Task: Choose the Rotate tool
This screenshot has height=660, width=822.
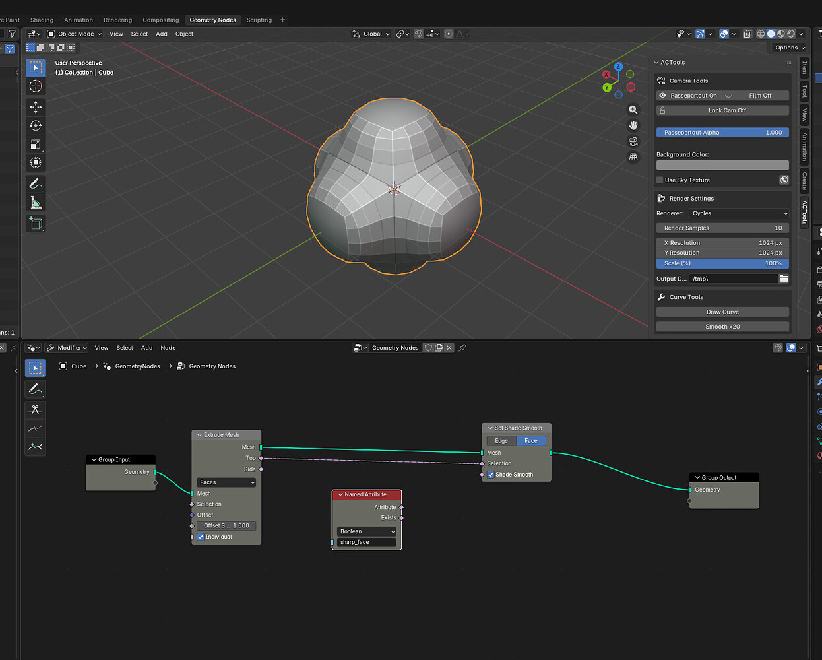Action: pos(36,125)
